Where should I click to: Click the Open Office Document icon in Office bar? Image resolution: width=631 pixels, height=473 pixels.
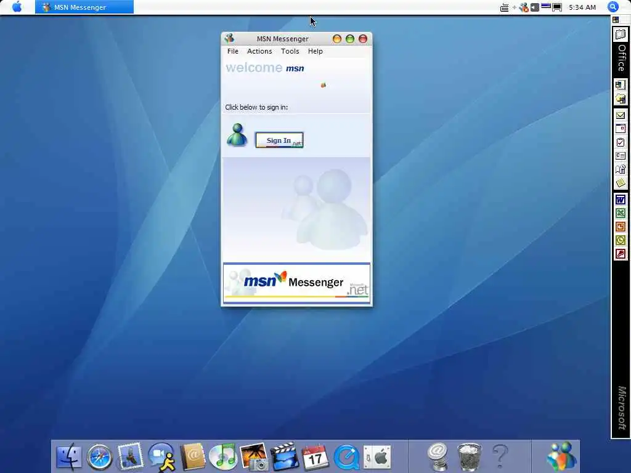[621, 99]
